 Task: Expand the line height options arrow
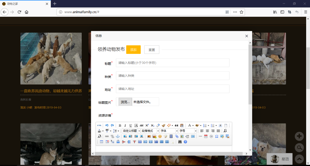tap(118, 131)
